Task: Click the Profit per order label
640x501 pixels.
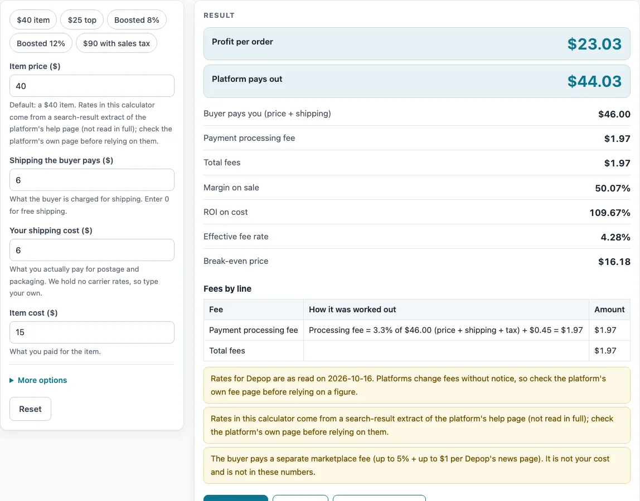Action: [x=243, y=42]
